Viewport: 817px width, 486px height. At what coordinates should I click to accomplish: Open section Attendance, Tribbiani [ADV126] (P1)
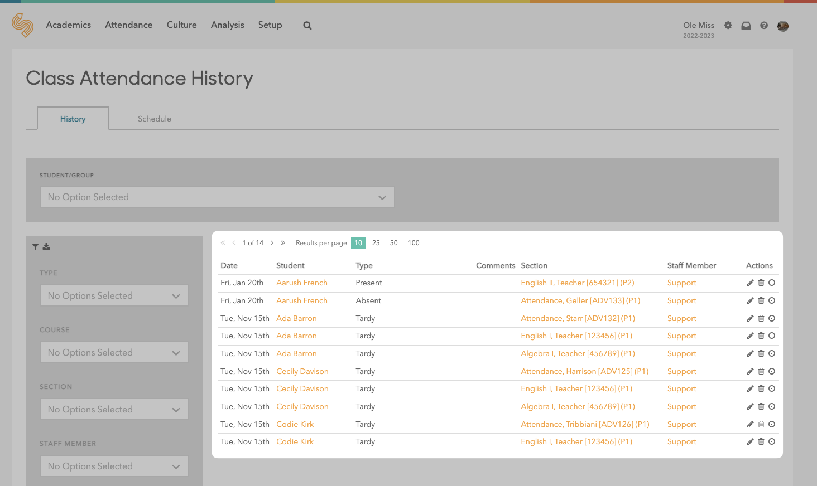(585, 424)
